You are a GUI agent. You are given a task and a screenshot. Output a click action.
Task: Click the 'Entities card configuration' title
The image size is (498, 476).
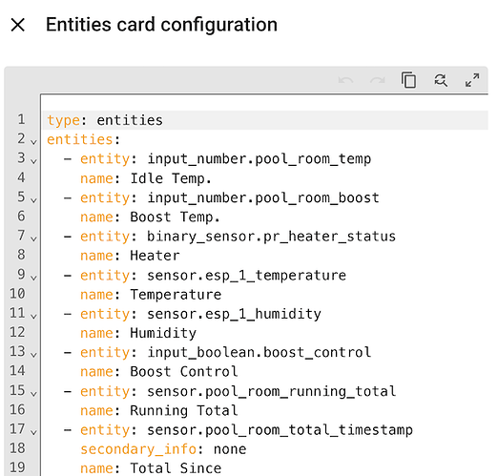coord(161,25)
